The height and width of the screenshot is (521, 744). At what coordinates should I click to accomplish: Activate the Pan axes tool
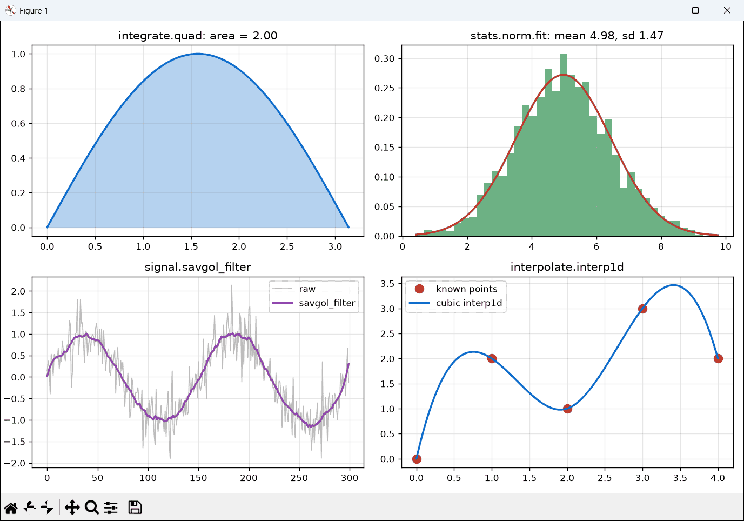pos(72,507)
